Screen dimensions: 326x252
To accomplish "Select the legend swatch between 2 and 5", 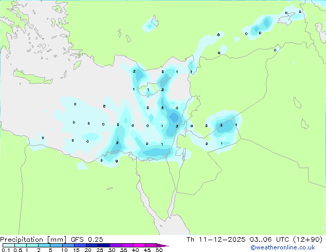I will [x=44, y=245].
